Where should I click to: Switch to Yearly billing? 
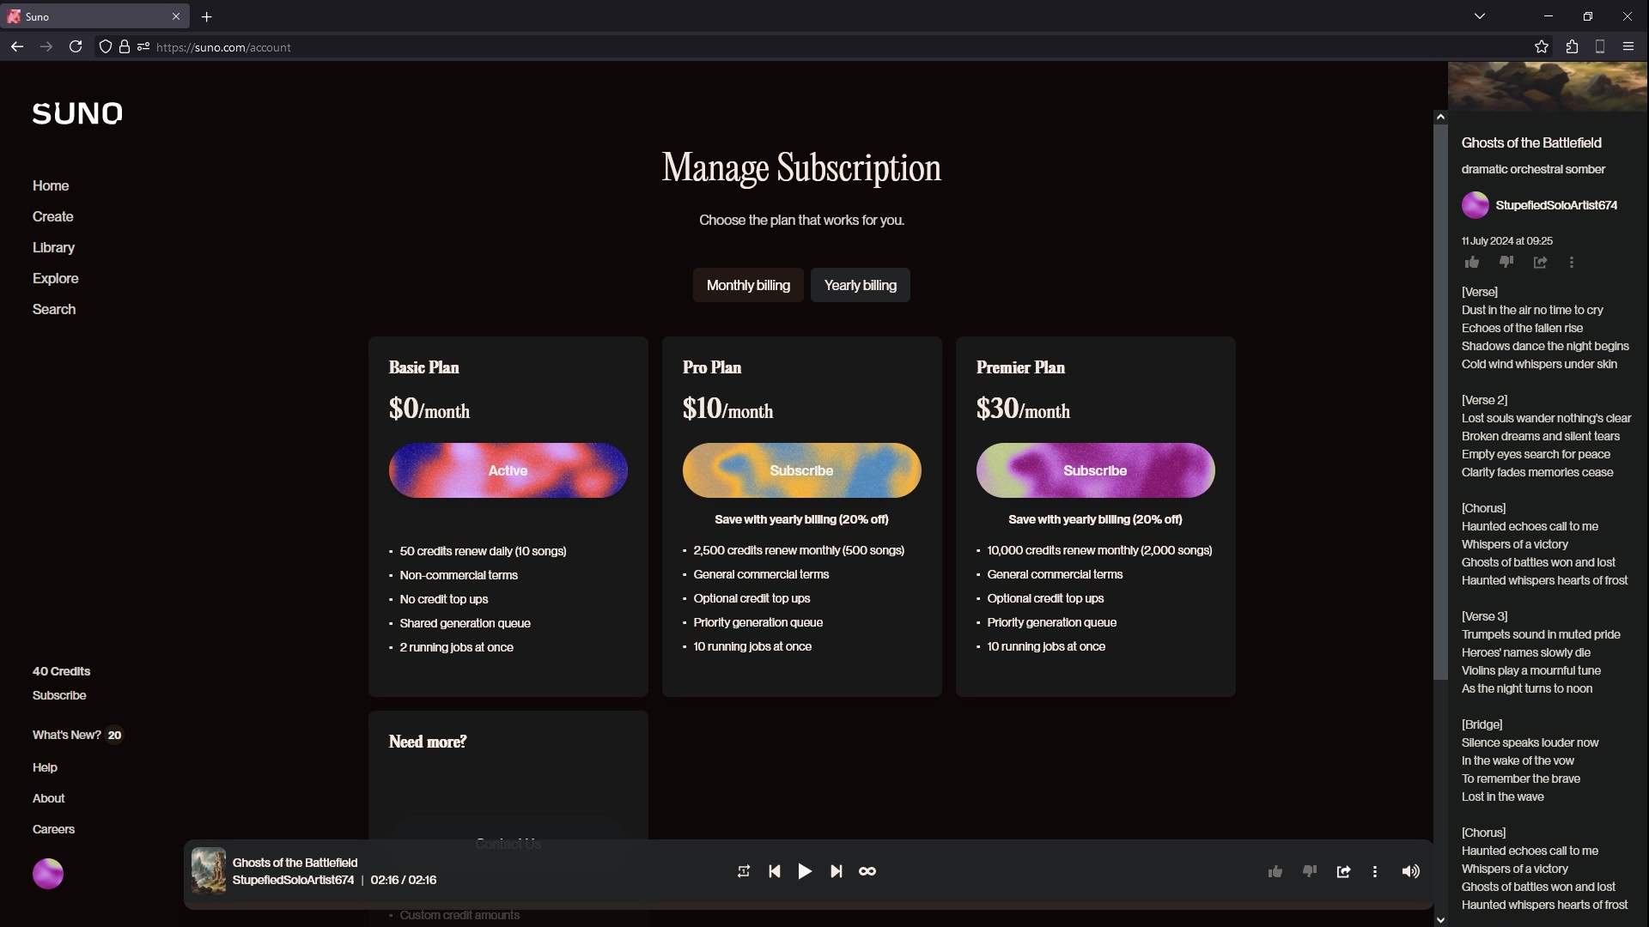pos(860,285)
